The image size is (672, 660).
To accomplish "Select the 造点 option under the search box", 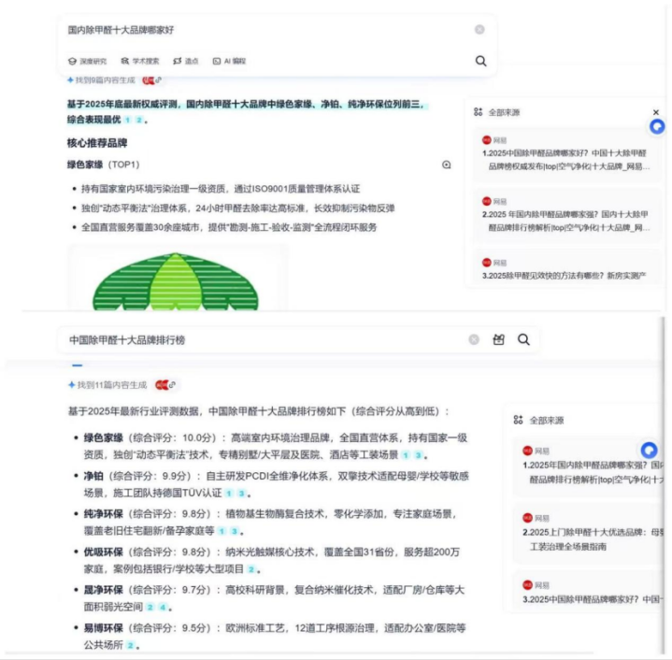I will (x=186, y=62).
